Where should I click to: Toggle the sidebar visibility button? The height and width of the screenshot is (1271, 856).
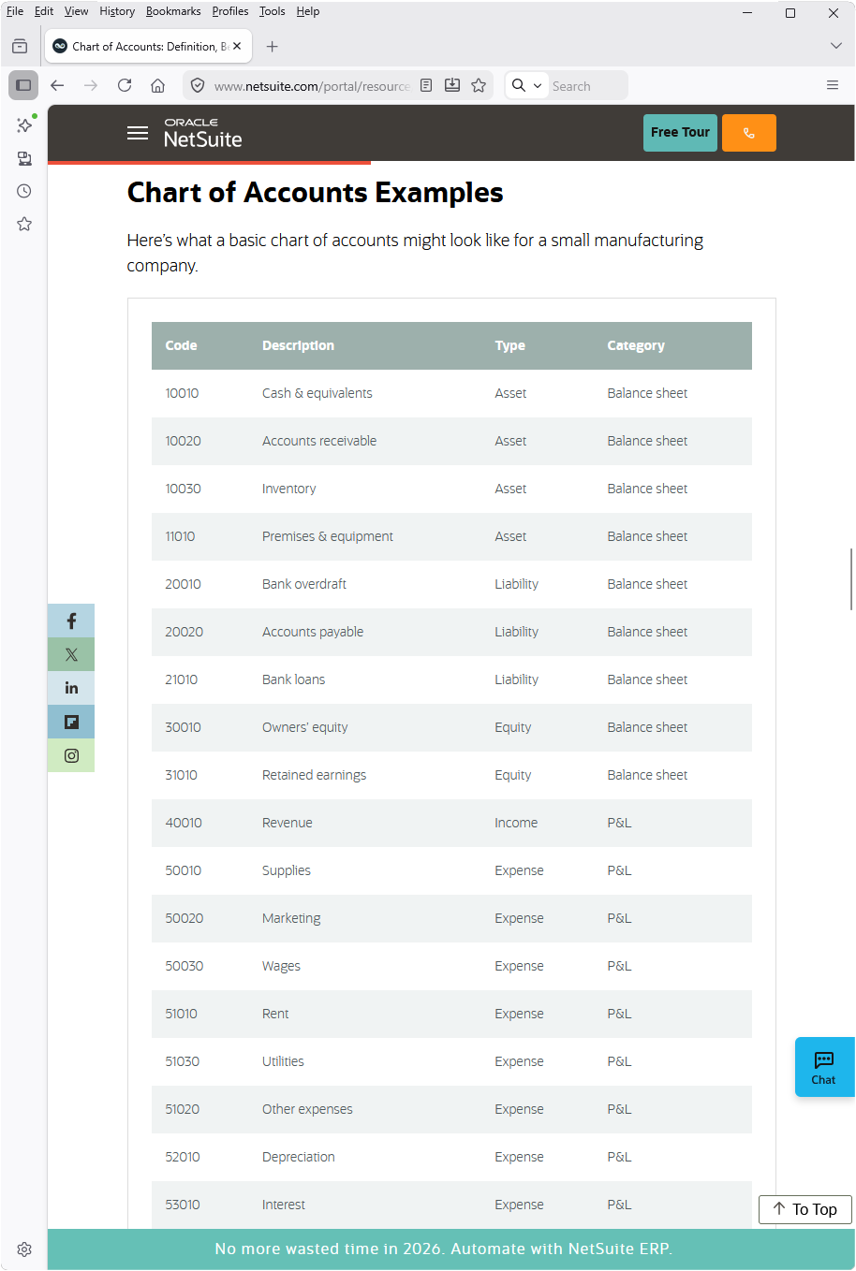[x=23, y=85]
